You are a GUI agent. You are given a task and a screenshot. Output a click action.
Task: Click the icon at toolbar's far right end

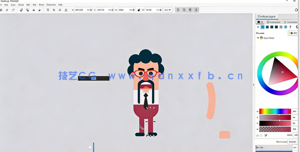point(297,10)
